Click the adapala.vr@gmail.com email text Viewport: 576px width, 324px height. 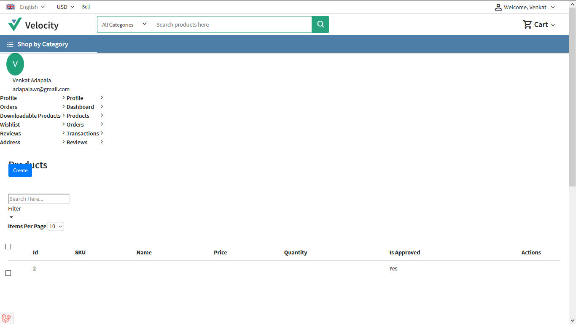point(41,89)
